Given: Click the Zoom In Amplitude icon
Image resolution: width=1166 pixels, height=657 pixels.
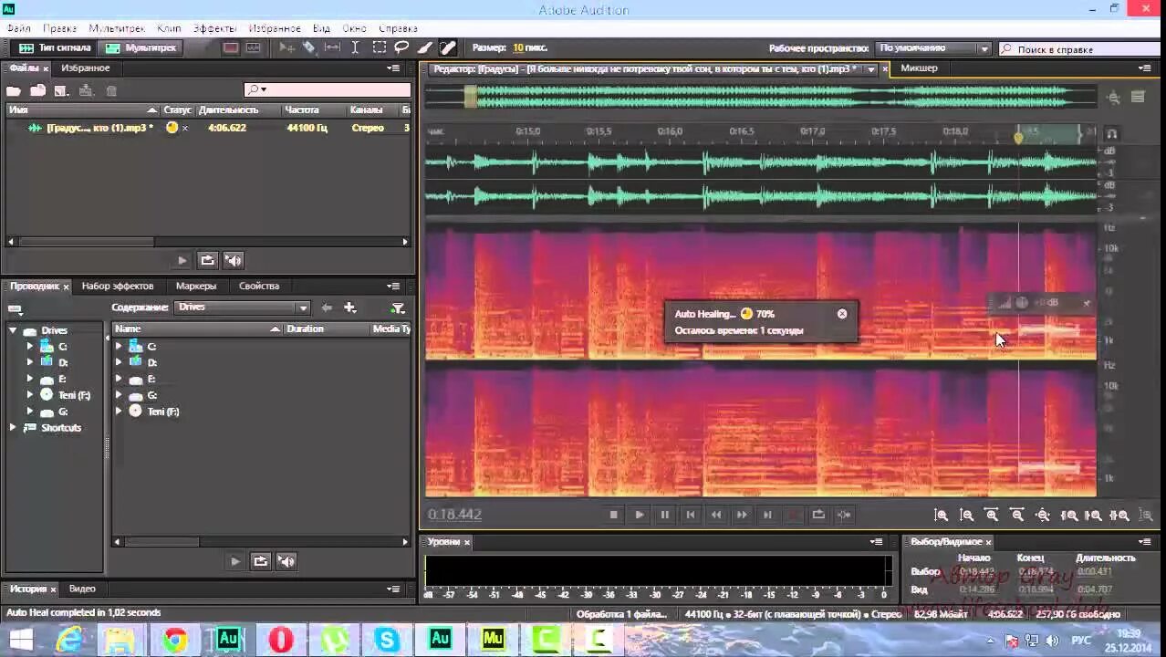Looking at the screenshot, I should [942, 516].
